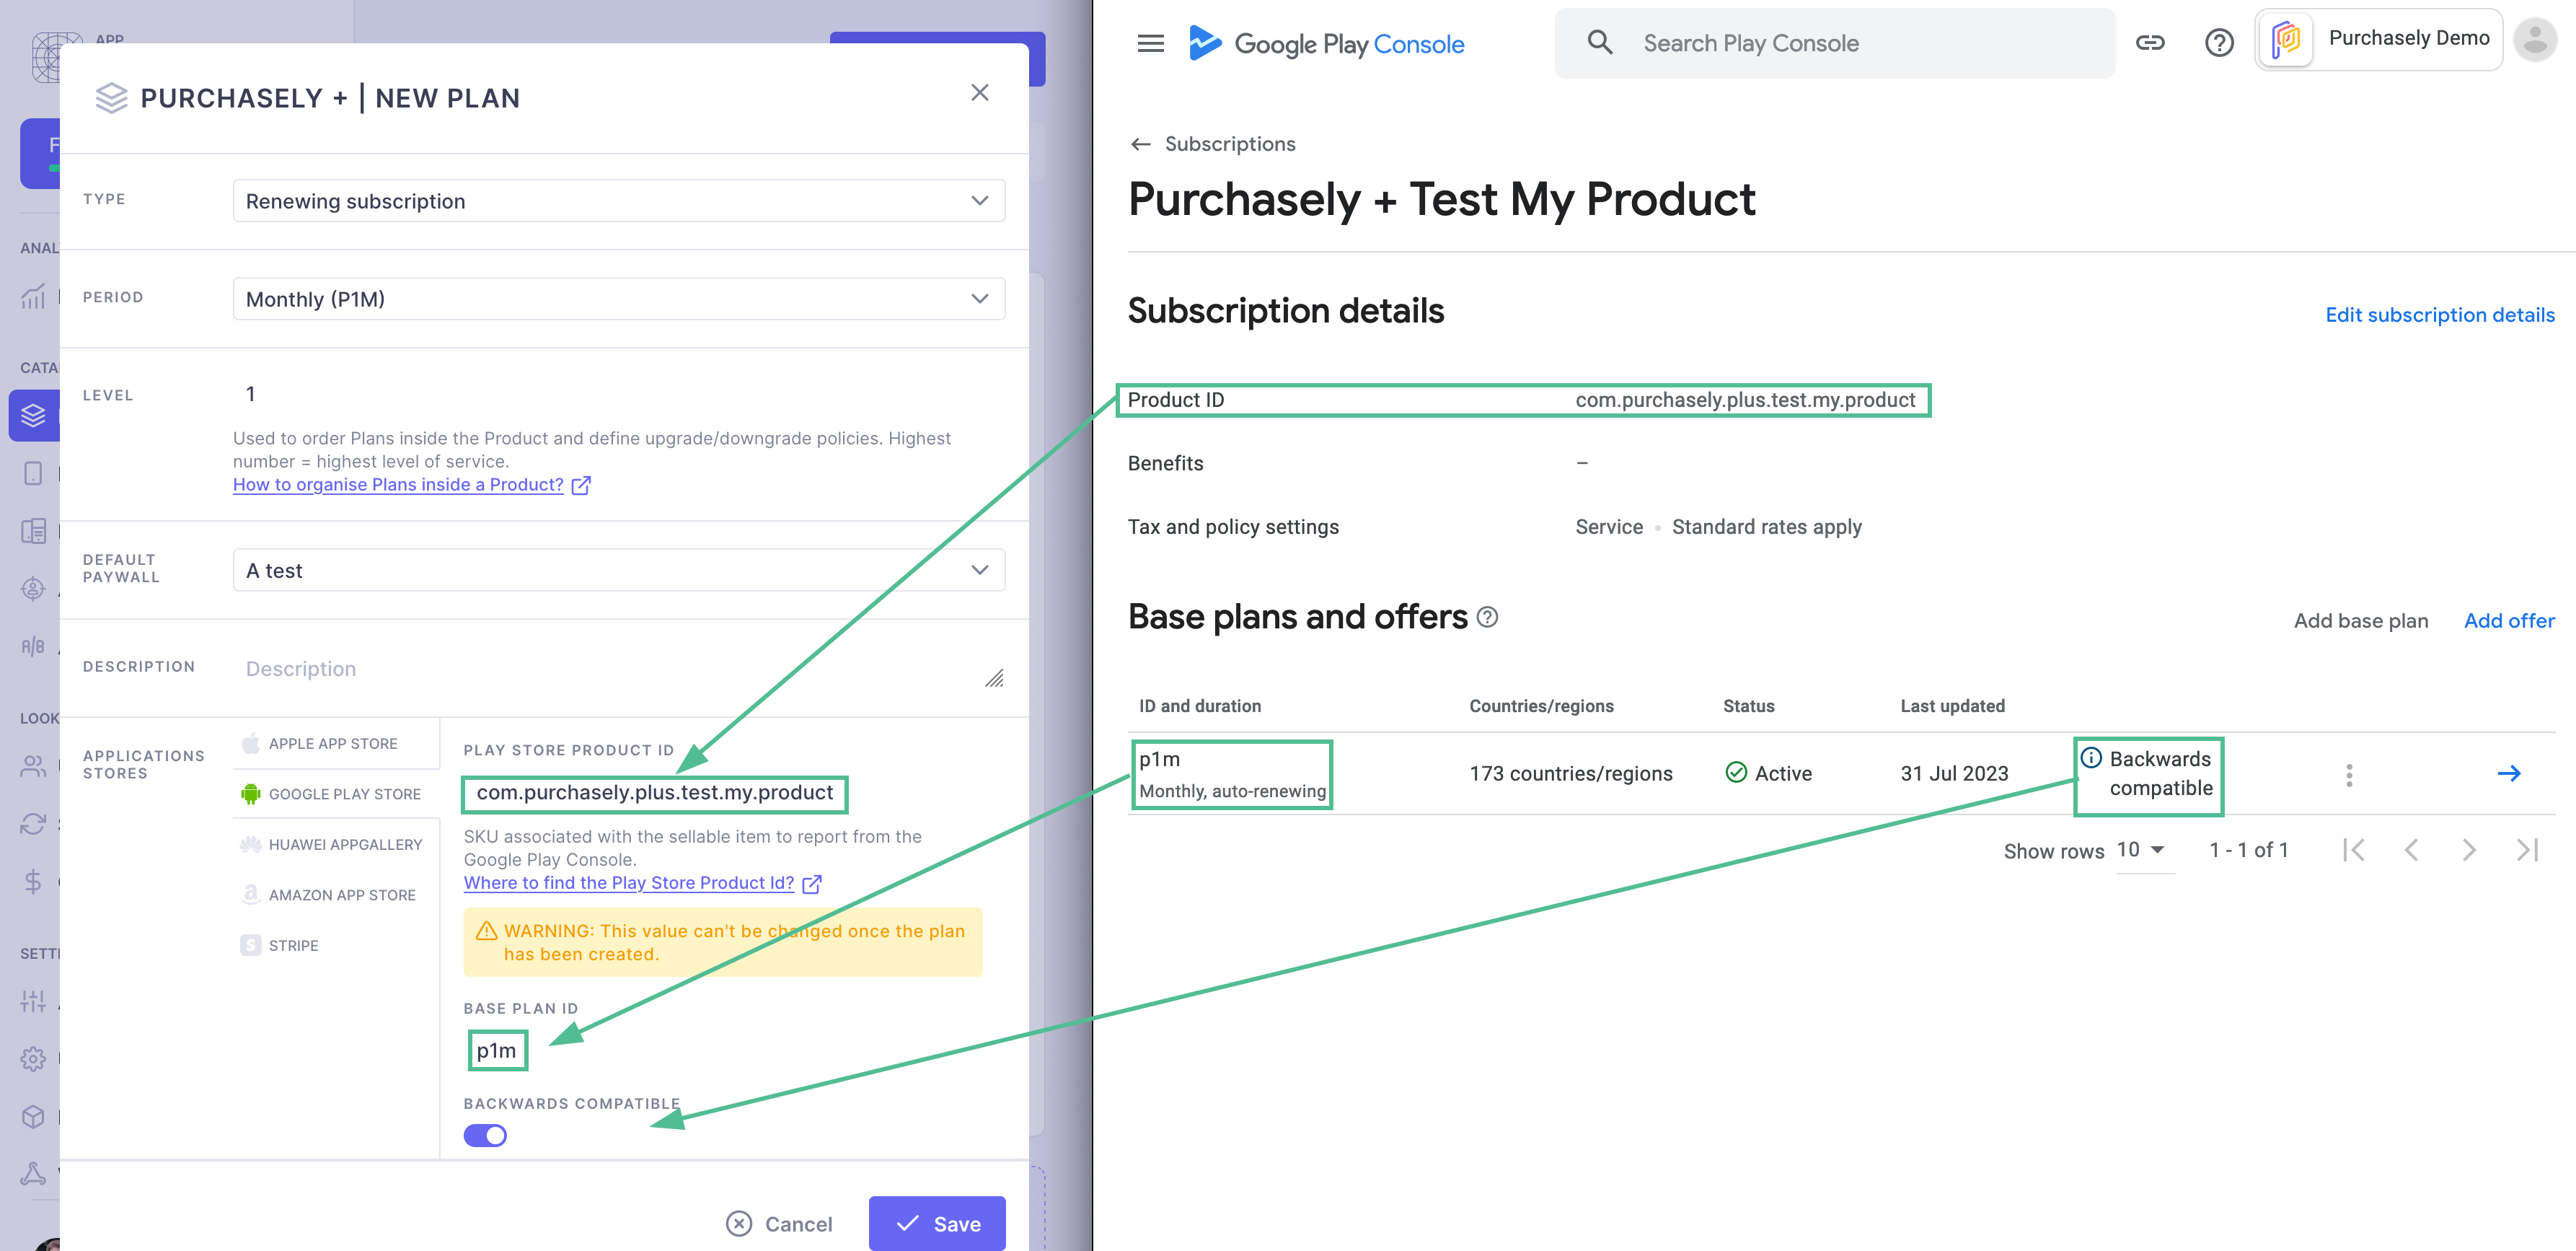The width and height of the screenshot is (2576, 1251).
Task: Click the help question mark icon
Action: point(2218,43)
